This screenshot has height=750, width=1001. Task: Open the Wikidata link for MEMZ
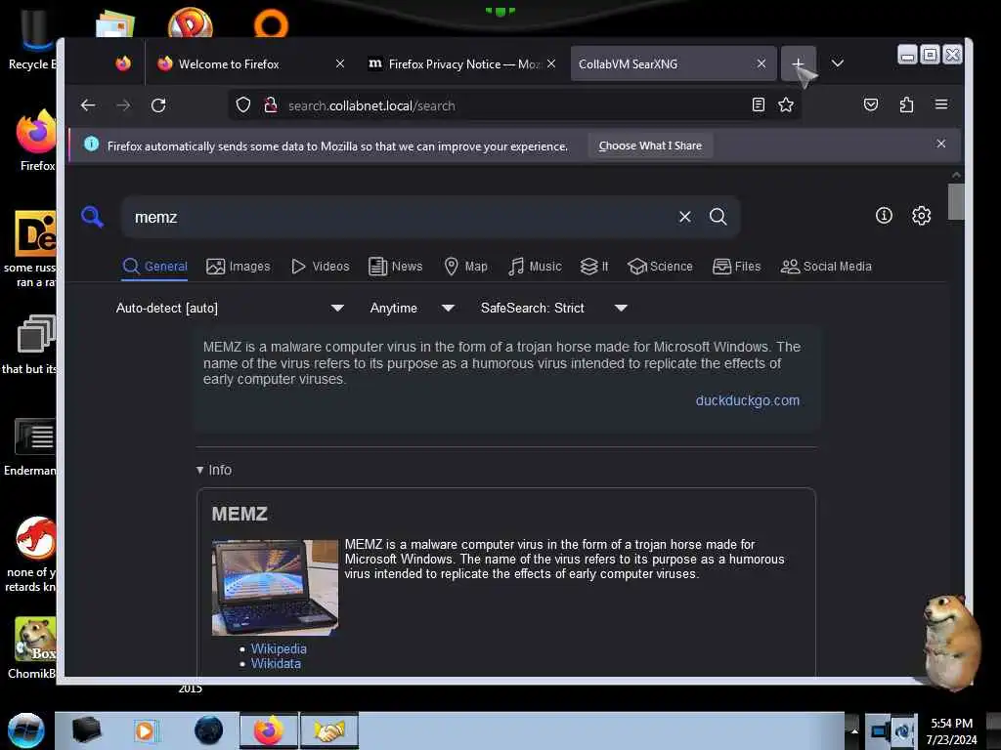tap(276, 664)
